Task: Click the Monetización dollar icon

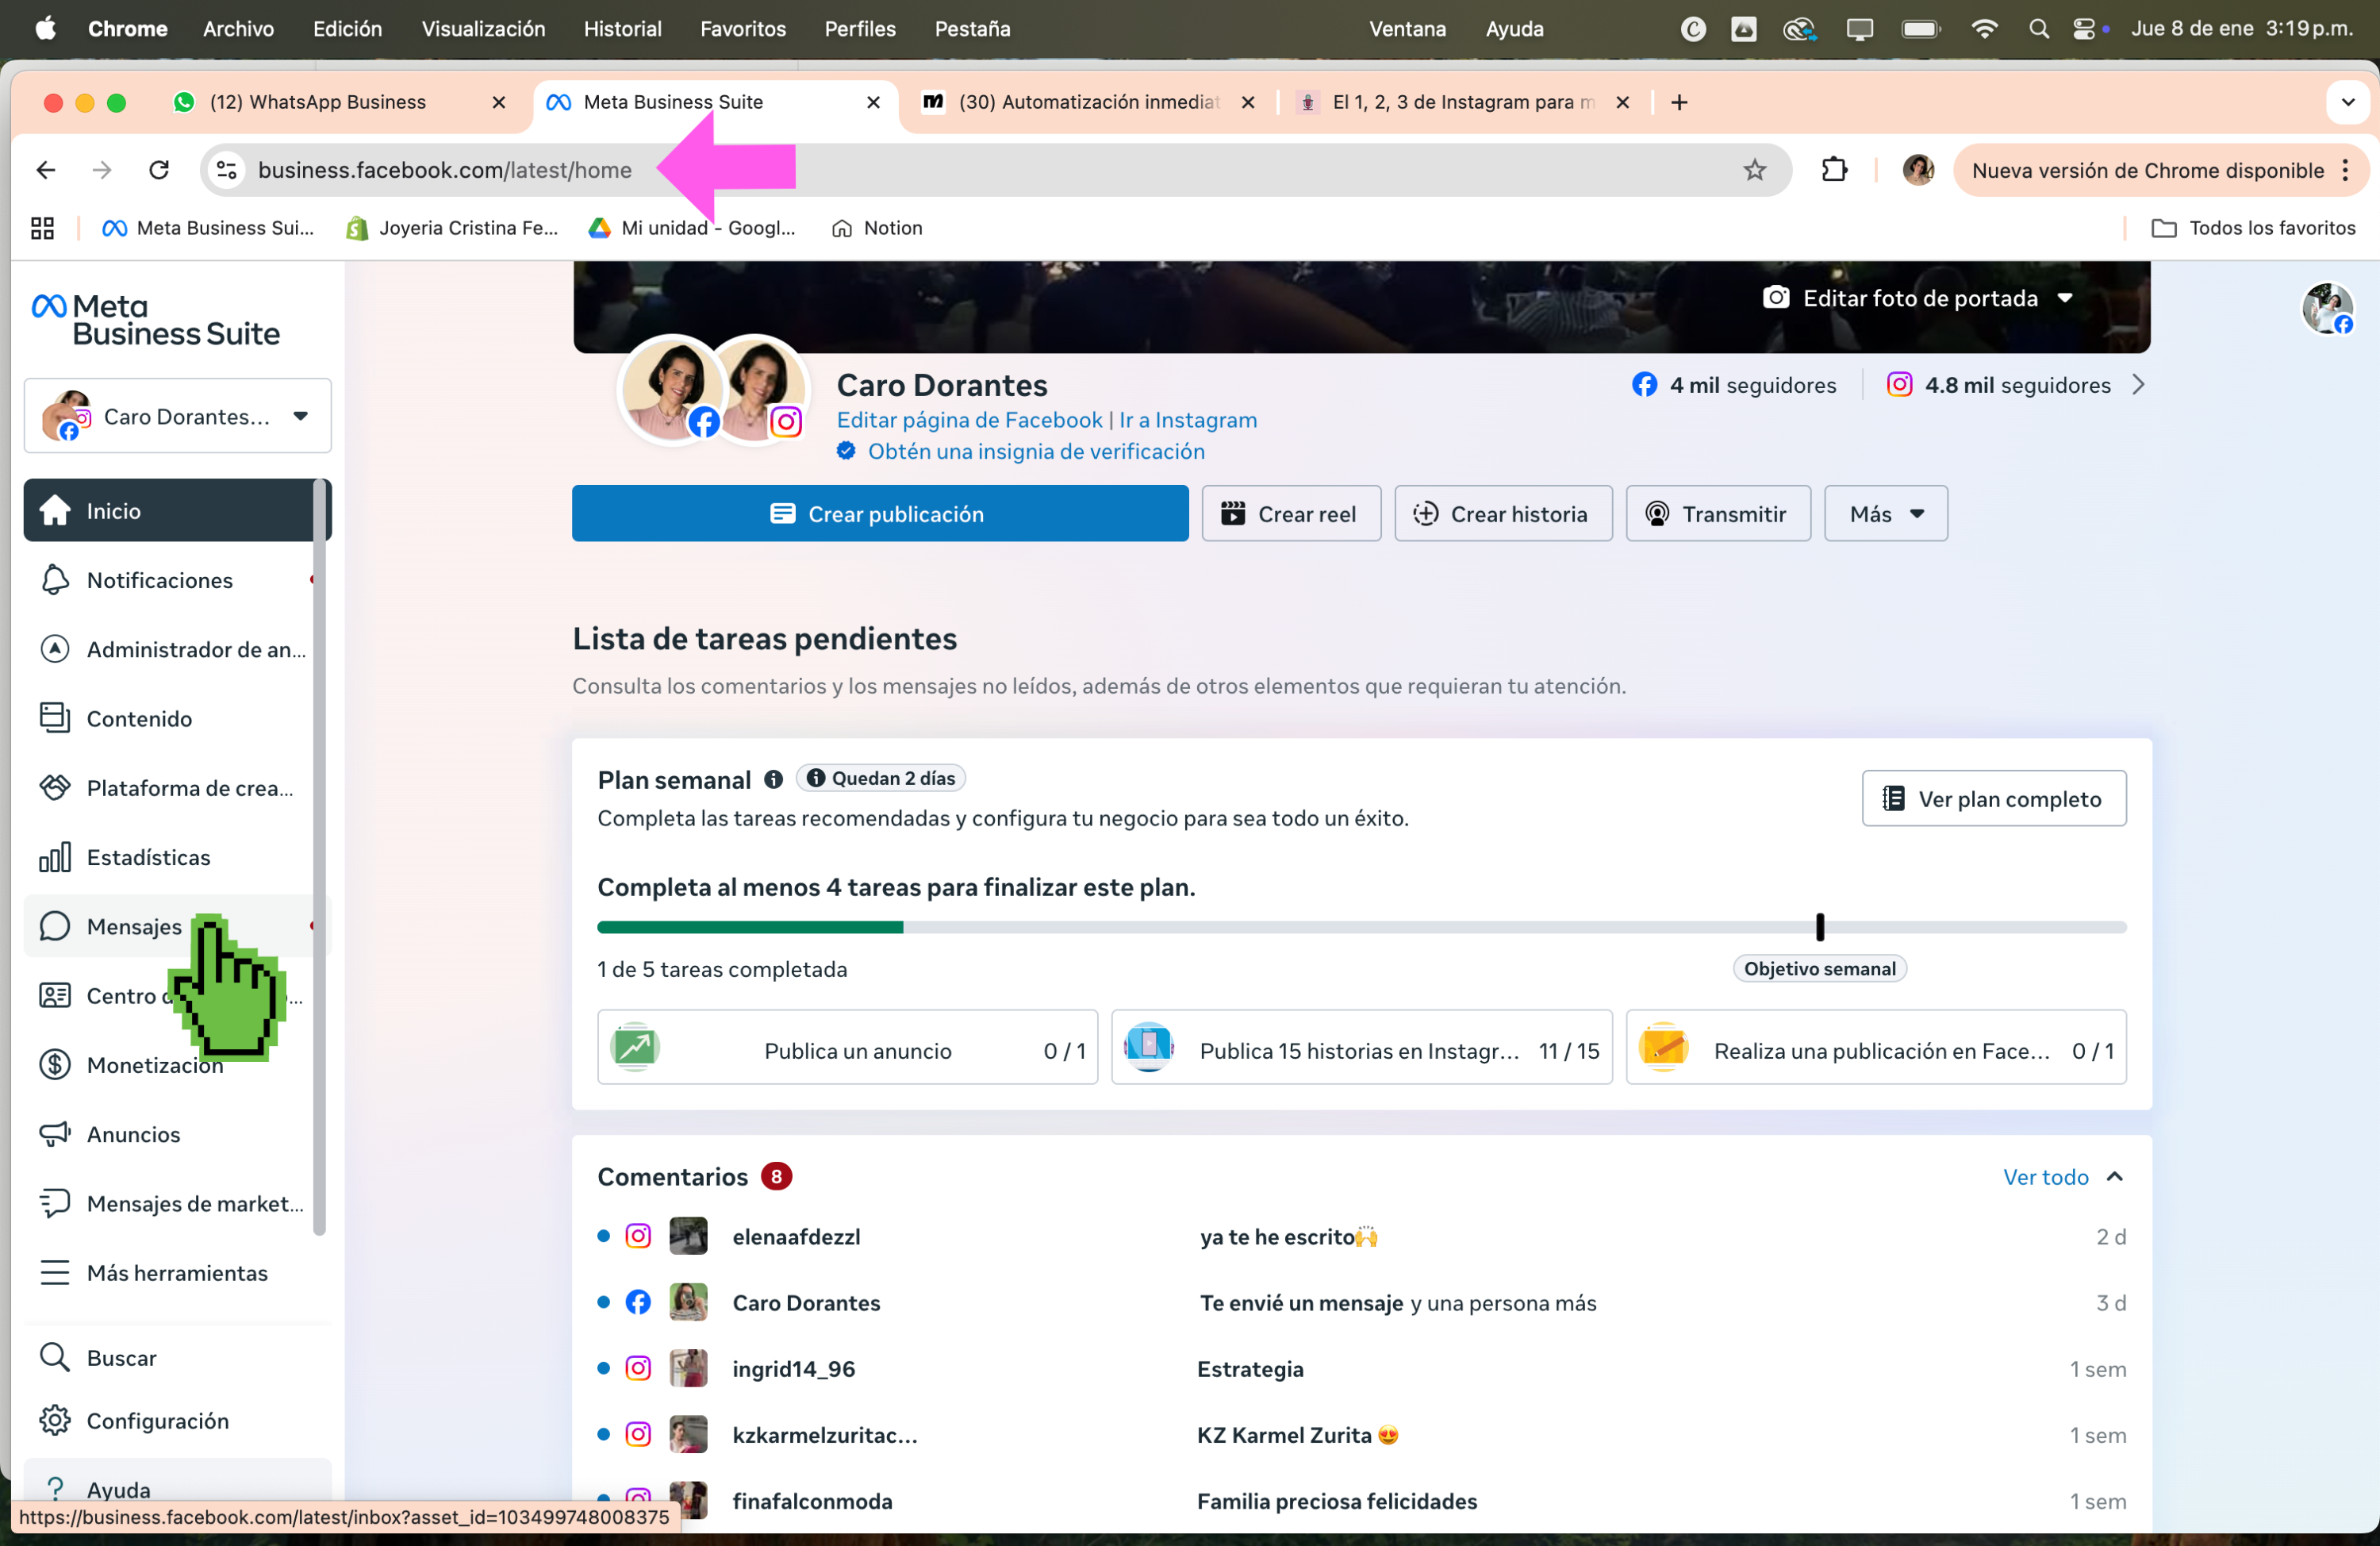Action: (x=55, y=1065)
